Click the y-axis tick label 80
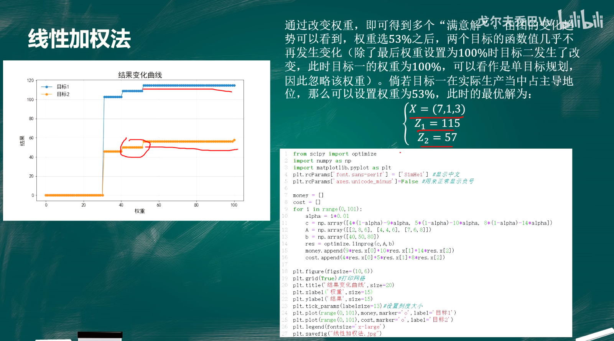 pyautogui.click(x=31, y=119)
